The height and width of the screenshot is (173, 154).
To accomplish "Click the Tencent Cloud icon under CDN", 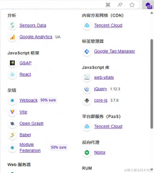I will pyautogui.click(x=87, y=26).
